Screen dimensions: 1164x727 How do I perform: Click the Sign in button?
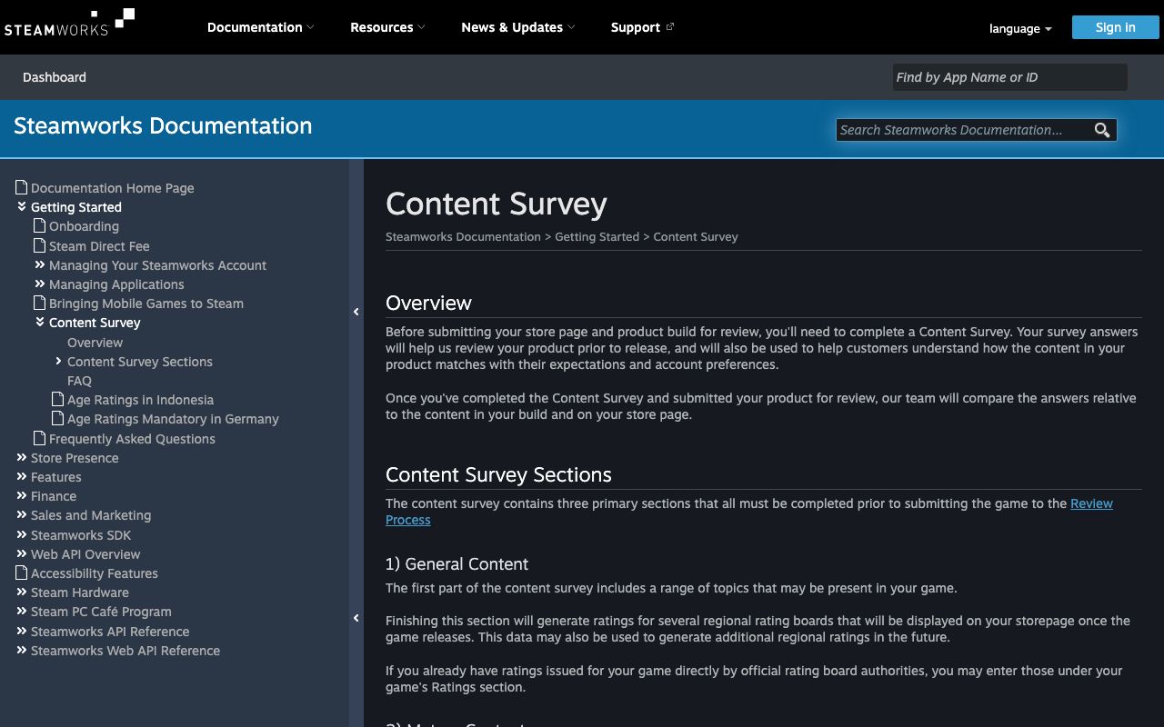click(x=1115, y=27)
